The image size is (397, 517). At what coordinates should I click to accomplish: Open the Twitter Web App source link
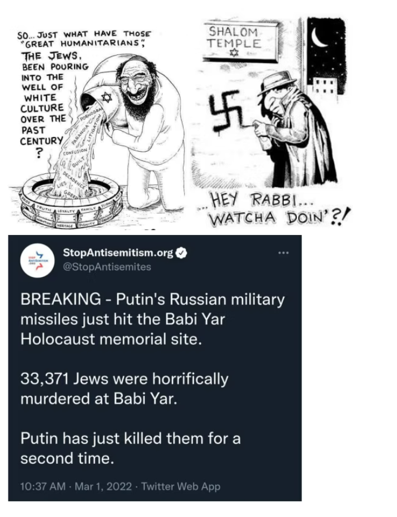pyautogui.click(x=181, y=486)
